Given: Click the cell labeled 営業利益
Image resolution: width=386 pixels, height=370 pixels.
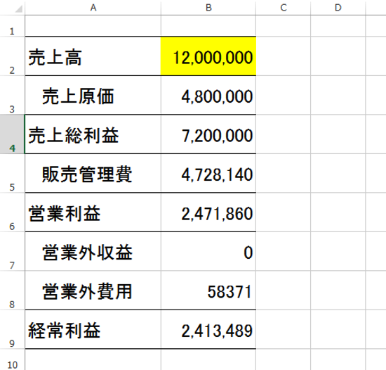Looking at the screenshot, I should (x=93, y=212).
